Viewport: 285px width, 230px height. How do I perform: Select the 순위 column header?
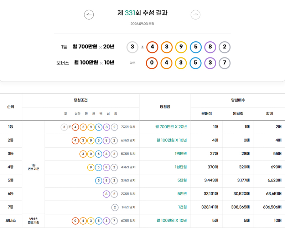click(11, 107)
